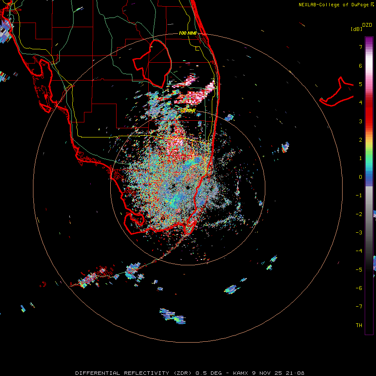The image size is (376, 376).
Task: Pick the purple top of the color bar
Action: tap(369, 41)
